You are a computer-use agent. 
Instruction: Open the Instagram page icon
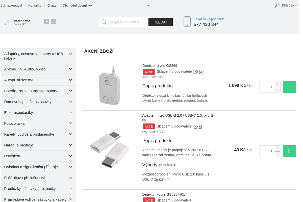point(54,21)
